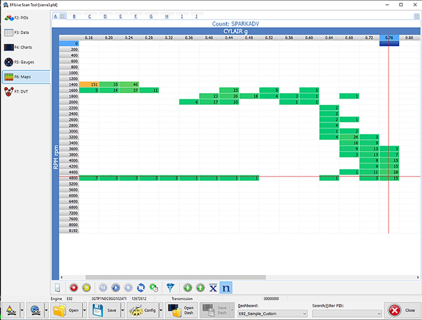The image size is (422, 320).
Task: Toggle the count 'n' display mode
Action: [226, 288]
